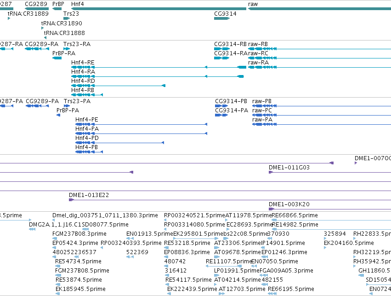This screenshot has height=296, width=391.
Task: Select the raw gene label
Action: click(253, 4)
